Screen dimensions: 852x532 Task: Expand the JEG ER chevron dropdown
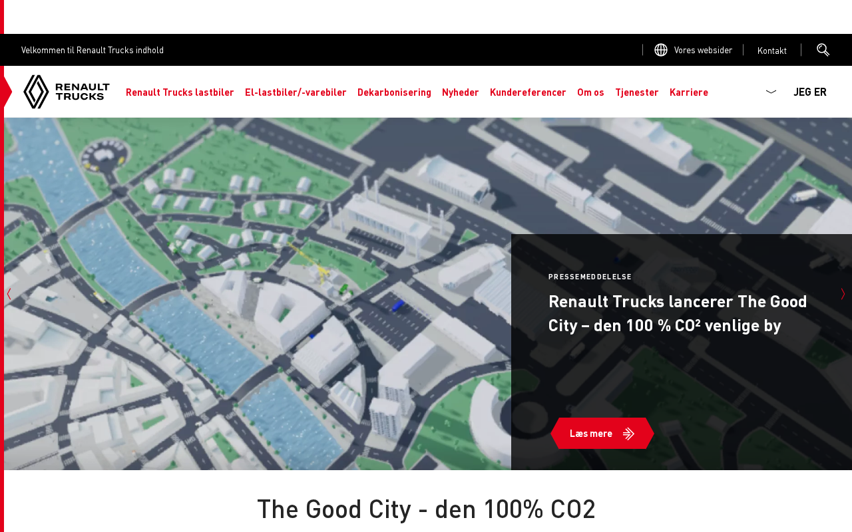click(x=771, y=92)
